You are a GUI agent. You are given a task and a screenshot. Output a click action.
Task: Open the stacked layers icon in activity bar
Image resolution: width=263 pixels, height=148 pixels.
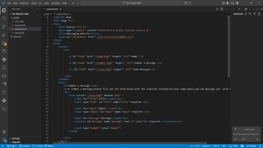click(x=4, y=76)
